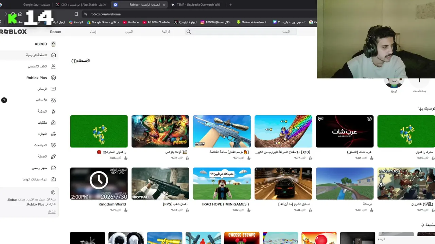Open the [X10] rainbow speed key game thumbnail
The height and width of the screenshot is (244, 435).
click(x=283, y=131)
